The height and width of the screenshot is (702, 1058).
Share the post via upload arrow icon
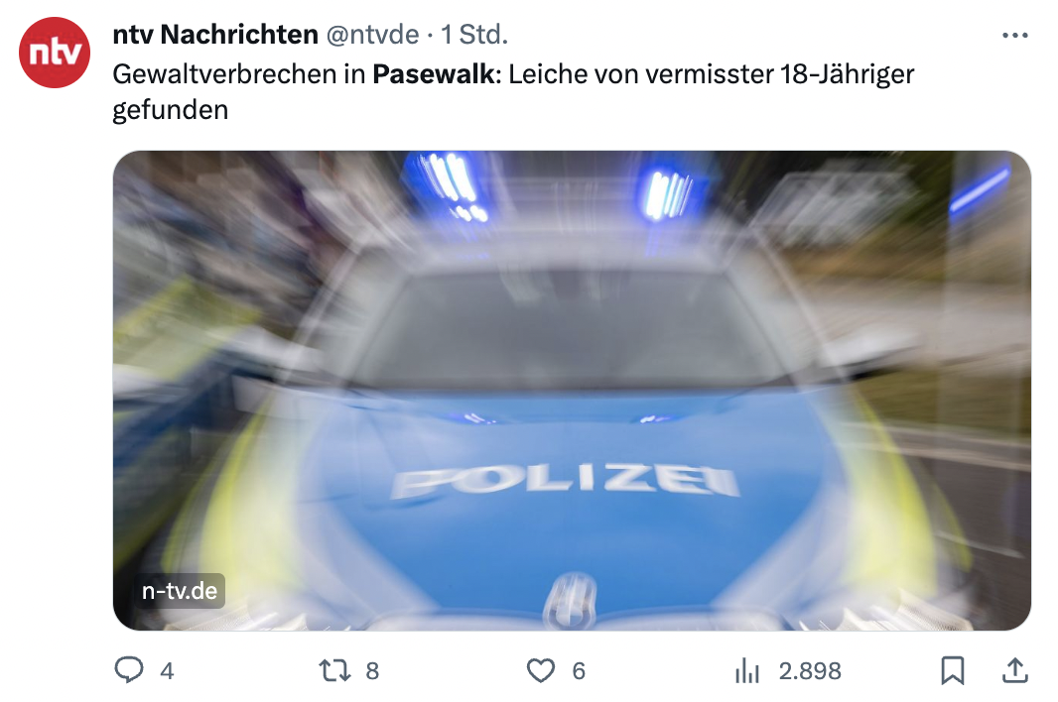point(1014,670)
